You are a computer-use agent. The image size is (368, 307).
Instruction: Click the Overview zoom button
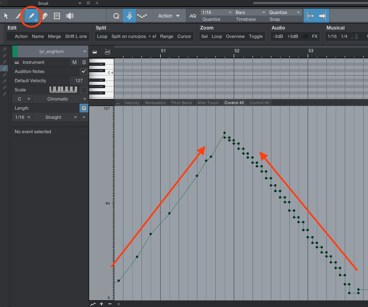pyautogui.click(x=235, y=36)
